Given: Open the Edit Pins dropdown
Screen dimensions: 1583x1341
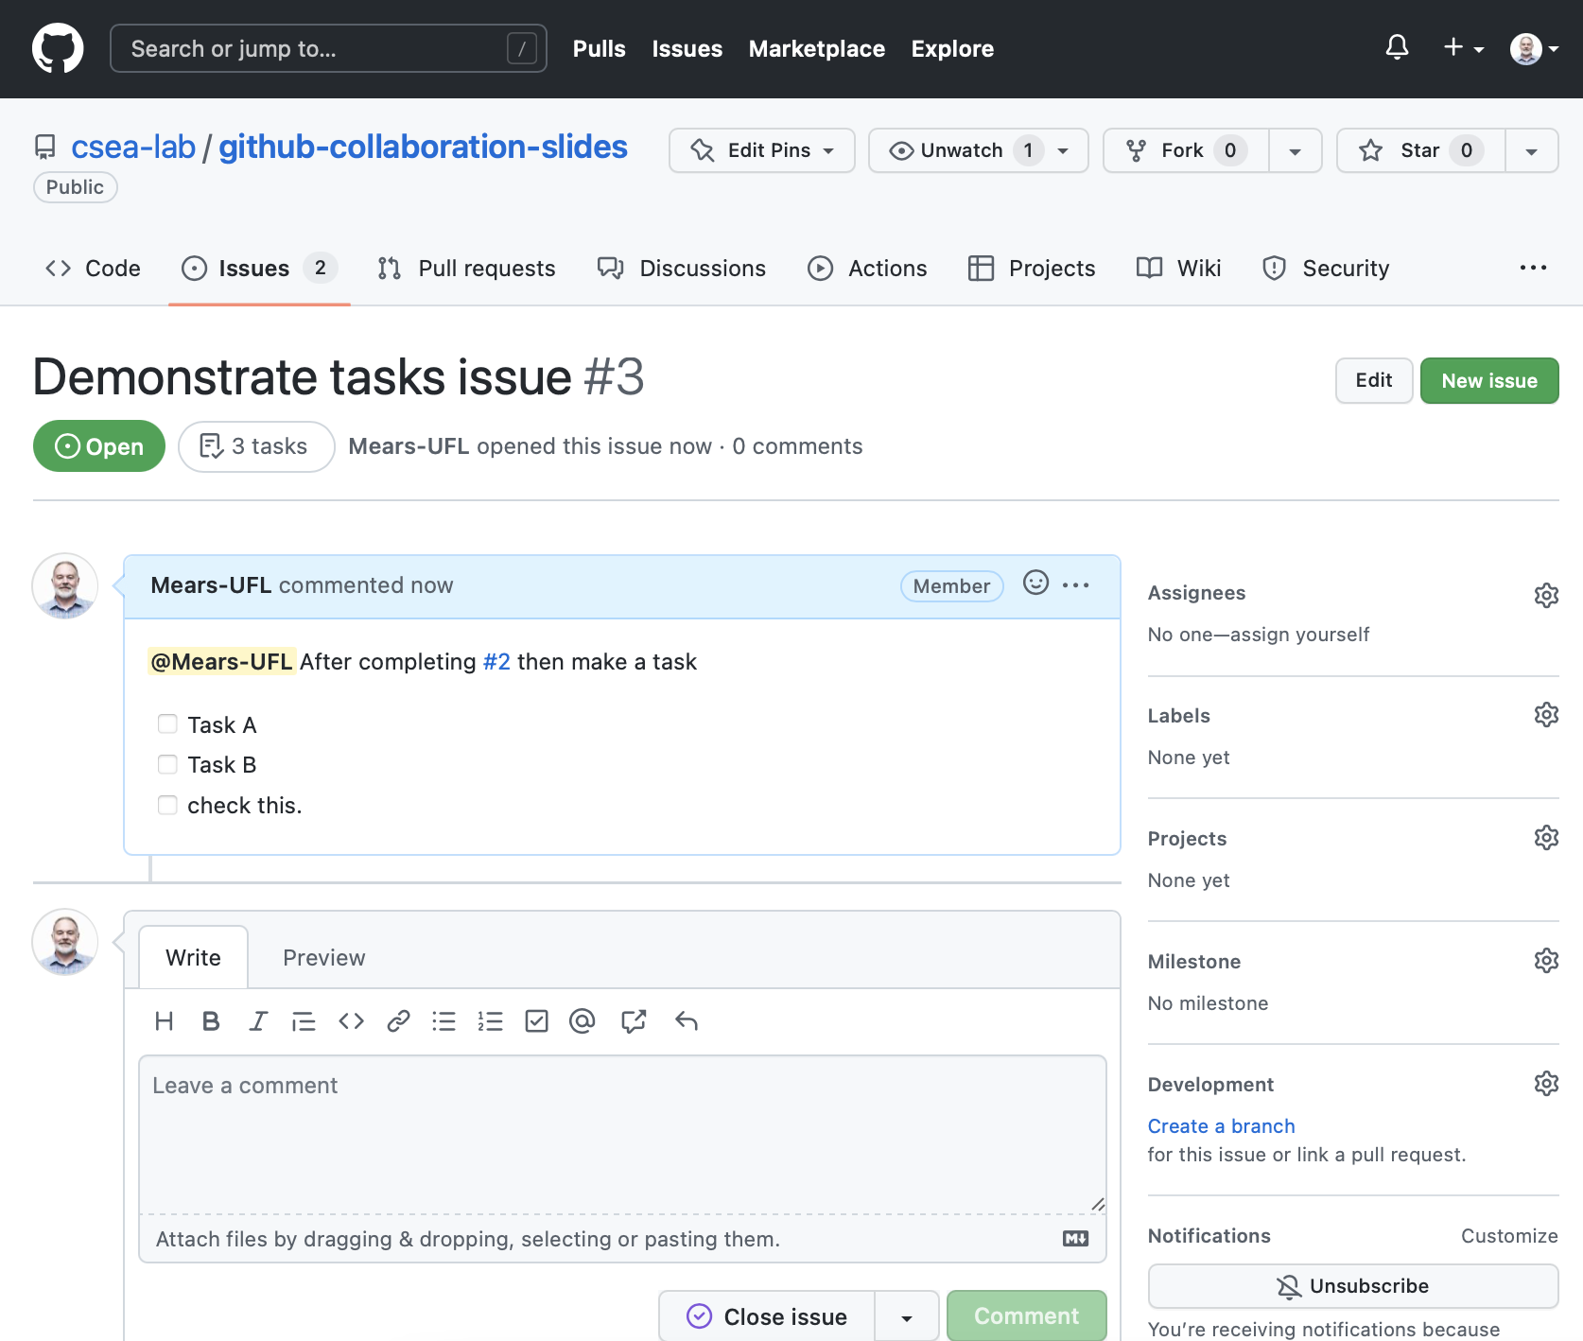Looking at the screenshot, I should (x=761, y=151).
